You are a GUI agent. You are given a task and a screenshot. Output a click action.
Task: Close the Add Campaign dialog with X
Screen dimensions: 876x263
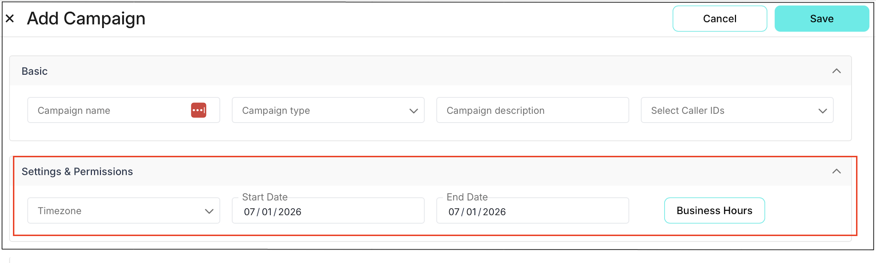(10, 19)
